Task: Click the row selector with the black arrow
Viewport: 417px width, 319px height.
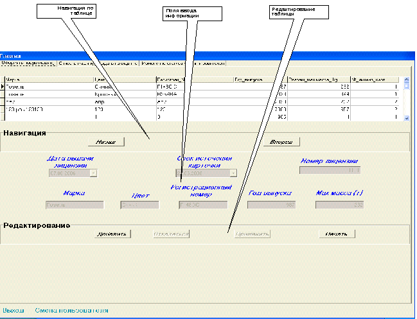Action: click(3, 87)
